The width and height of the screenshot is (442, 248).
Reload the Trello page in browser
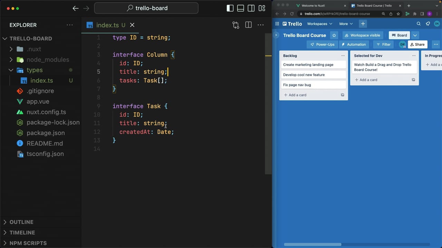[292, 14]
